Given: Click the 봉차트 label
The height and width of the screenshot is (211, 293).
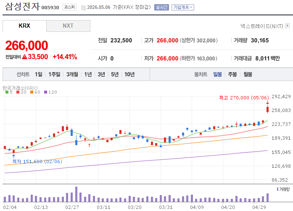Looking at the screenshot, I should coord(201,74).
